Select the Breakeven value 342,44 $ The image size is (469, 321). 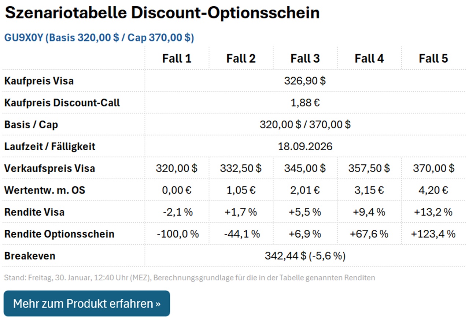[x=305, y=255]
